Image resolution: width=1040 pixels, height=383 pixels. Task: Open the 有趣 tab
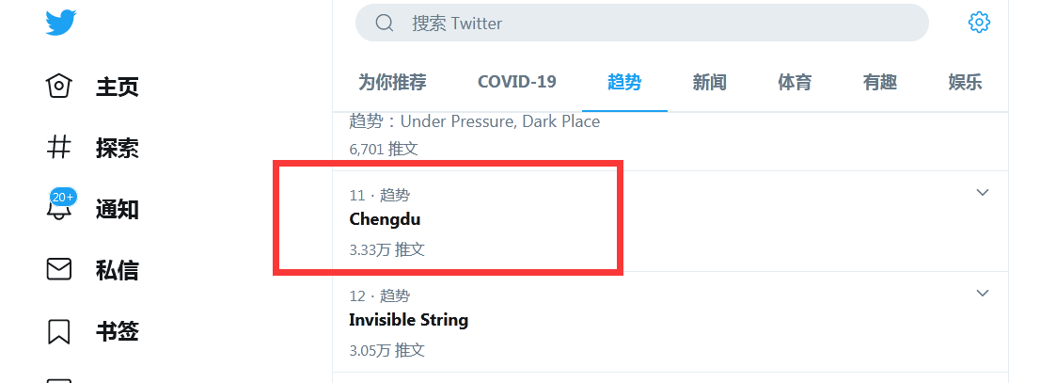coord(879,82)
